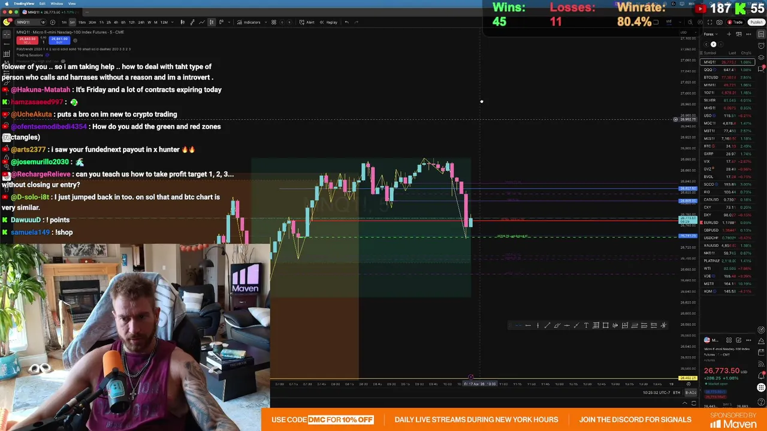Open the Window menu
Screen dimensions: 767x431
[57, 4]
